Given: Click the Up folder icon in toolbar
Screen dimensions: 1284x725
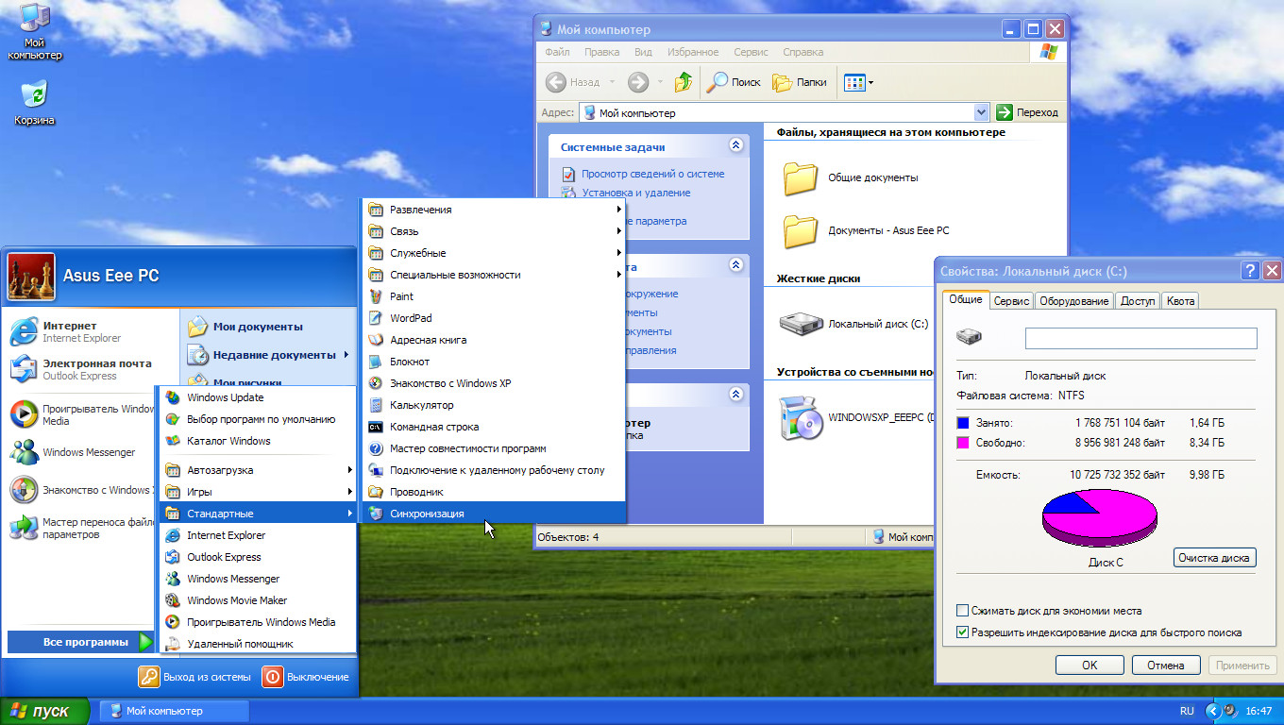Looking at the screenshot, I should pyautogui.click(x=684, y=82).
